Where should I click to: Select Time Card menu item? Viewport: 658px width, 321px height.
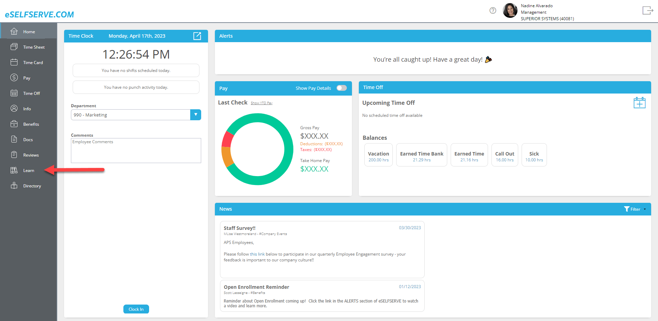coord(33,62)
